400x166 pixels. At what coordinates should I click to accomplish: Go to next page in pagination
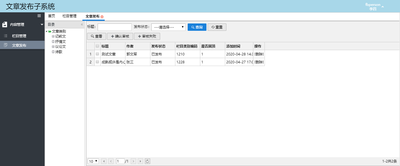click(x=133, y=161)
